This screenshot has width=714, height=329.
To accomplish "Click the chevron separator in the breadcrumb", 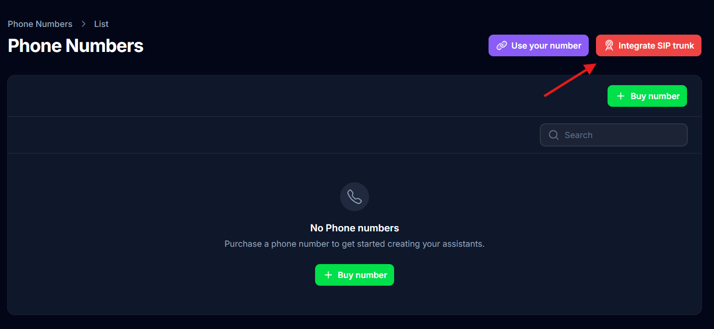I will pyautogui.click(x=83, y=24).
